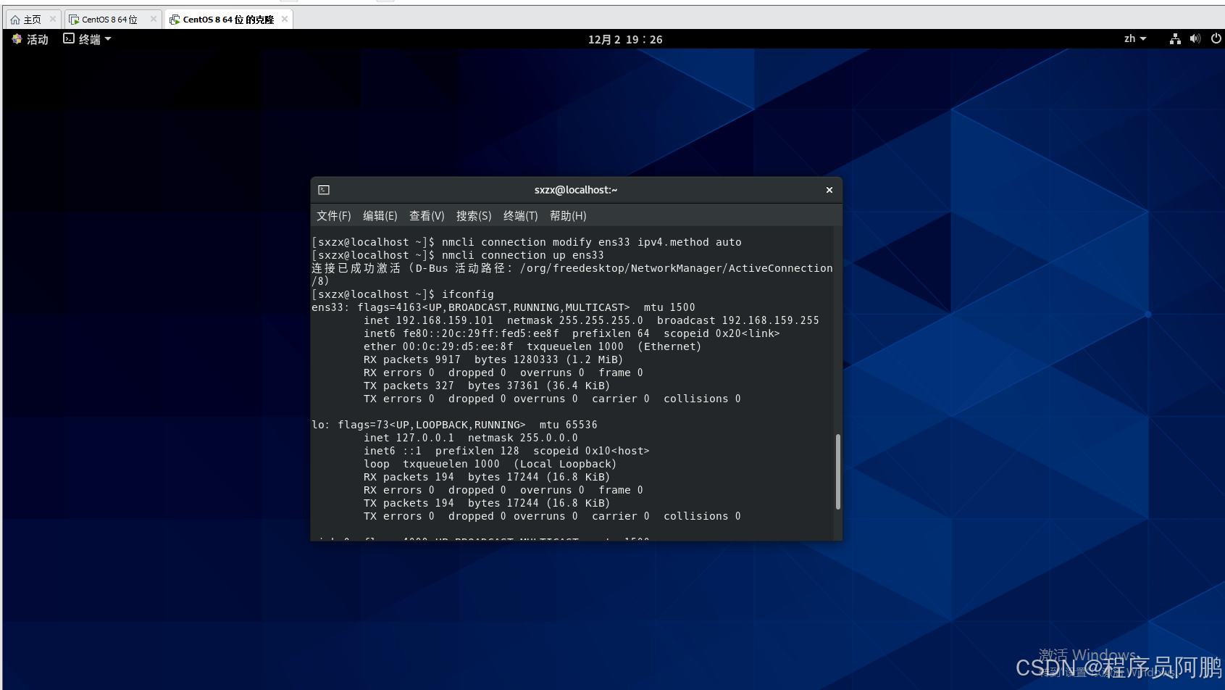The height and width of the screenshot is (690, 1225).
Task: Open the 帮助(H) menu
Action: 568,216
